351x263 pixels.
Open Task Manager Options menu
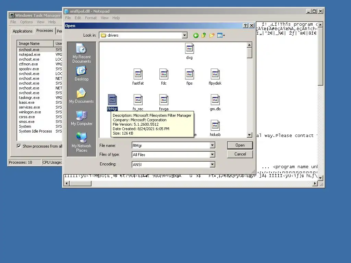(26, 22)
